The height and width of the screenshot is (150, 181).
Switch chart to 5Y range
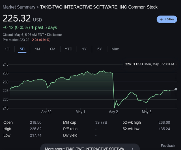99,49
